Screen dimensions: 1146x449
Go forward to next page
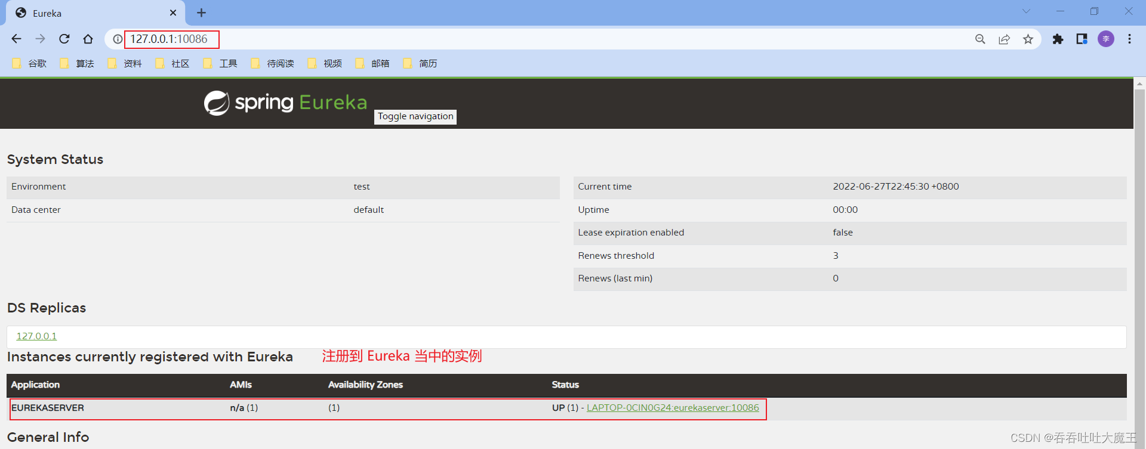click(x=40, y=39)
